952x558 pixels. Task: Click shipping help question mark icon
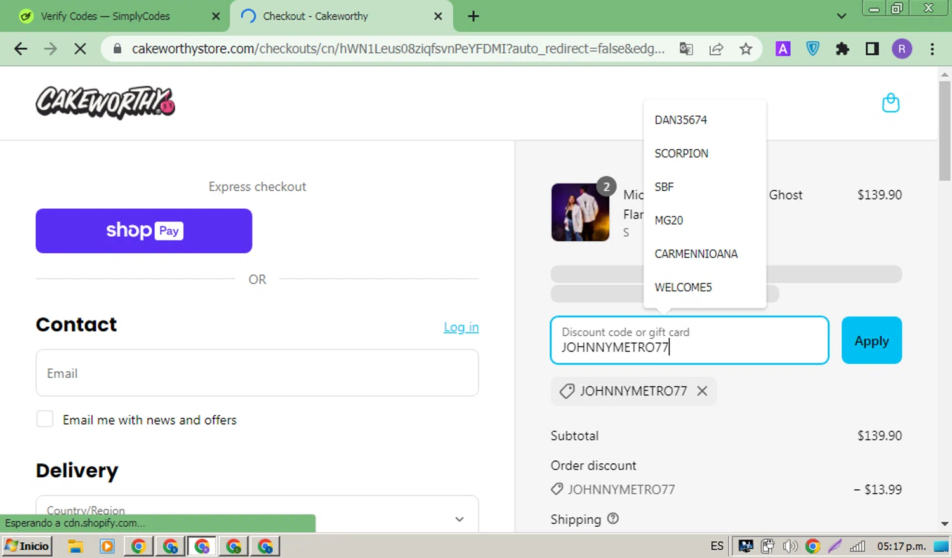(612, 519)
